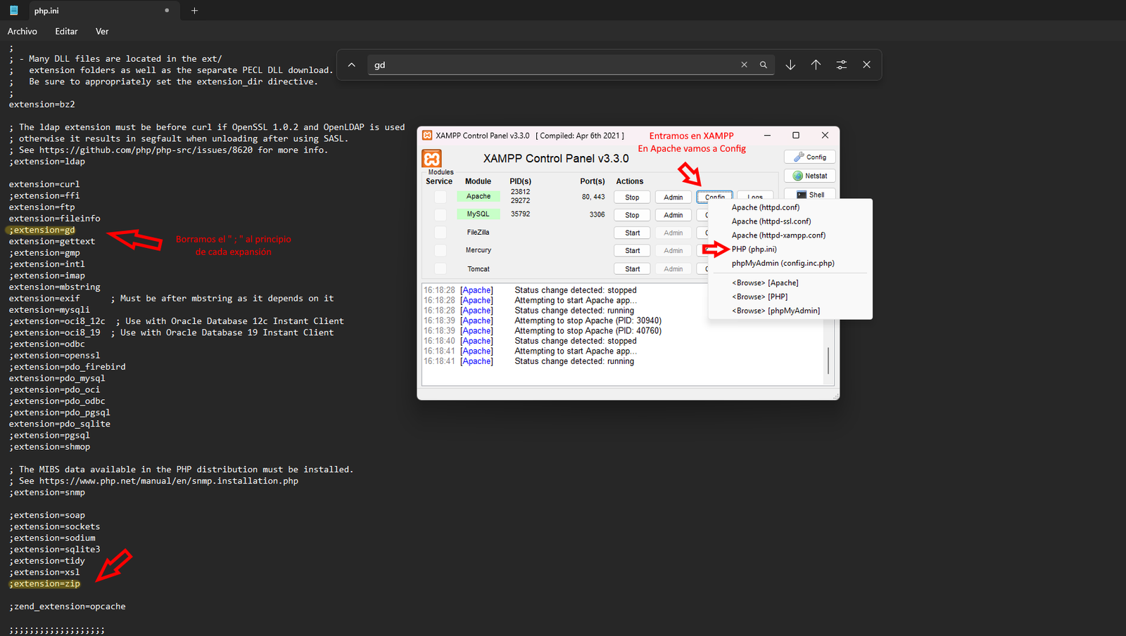Click the highlighted line ;extension=zip
The image size is (1126, 636).
[x=44, y=584]
